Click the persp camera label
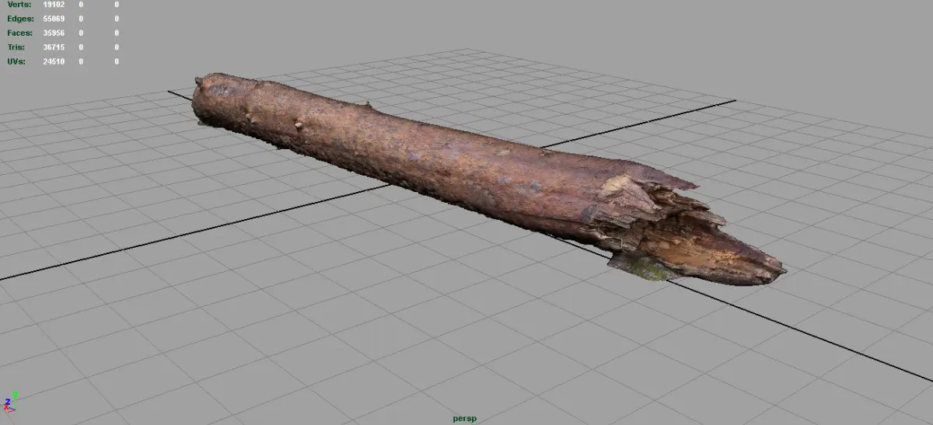This screenshot has width=933, height=425. coord(464,419)
